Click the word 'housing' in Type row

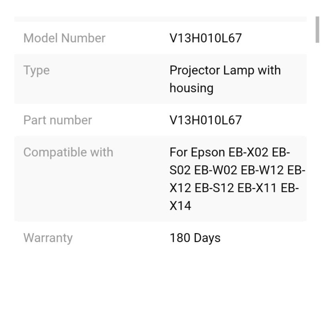(x=191, y=88)
